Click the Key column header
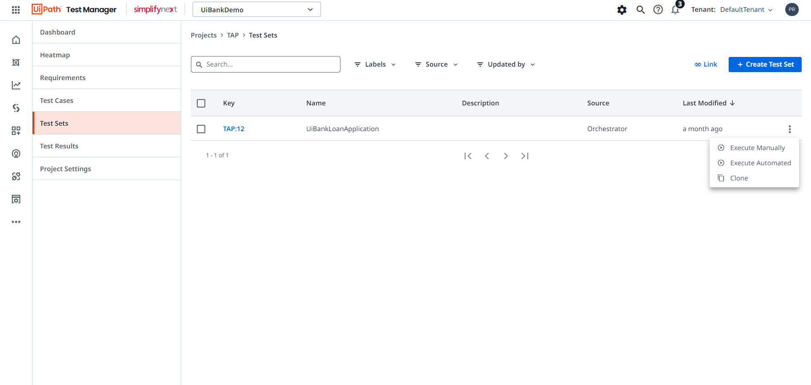The image size is (811, 385). point(229,103)
